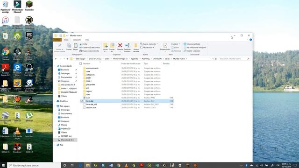Viewport: 299px width, 168px height.
Task: Click the .minecraft breadcrumb in address bar
Action: (x=157, y=59)
